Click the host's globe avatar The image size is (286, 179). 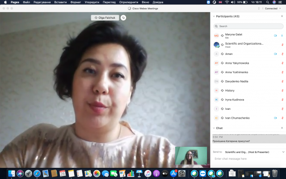point(216,45)
